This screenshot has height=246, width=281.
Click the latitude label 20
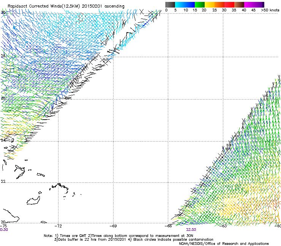tap(3, 222)
